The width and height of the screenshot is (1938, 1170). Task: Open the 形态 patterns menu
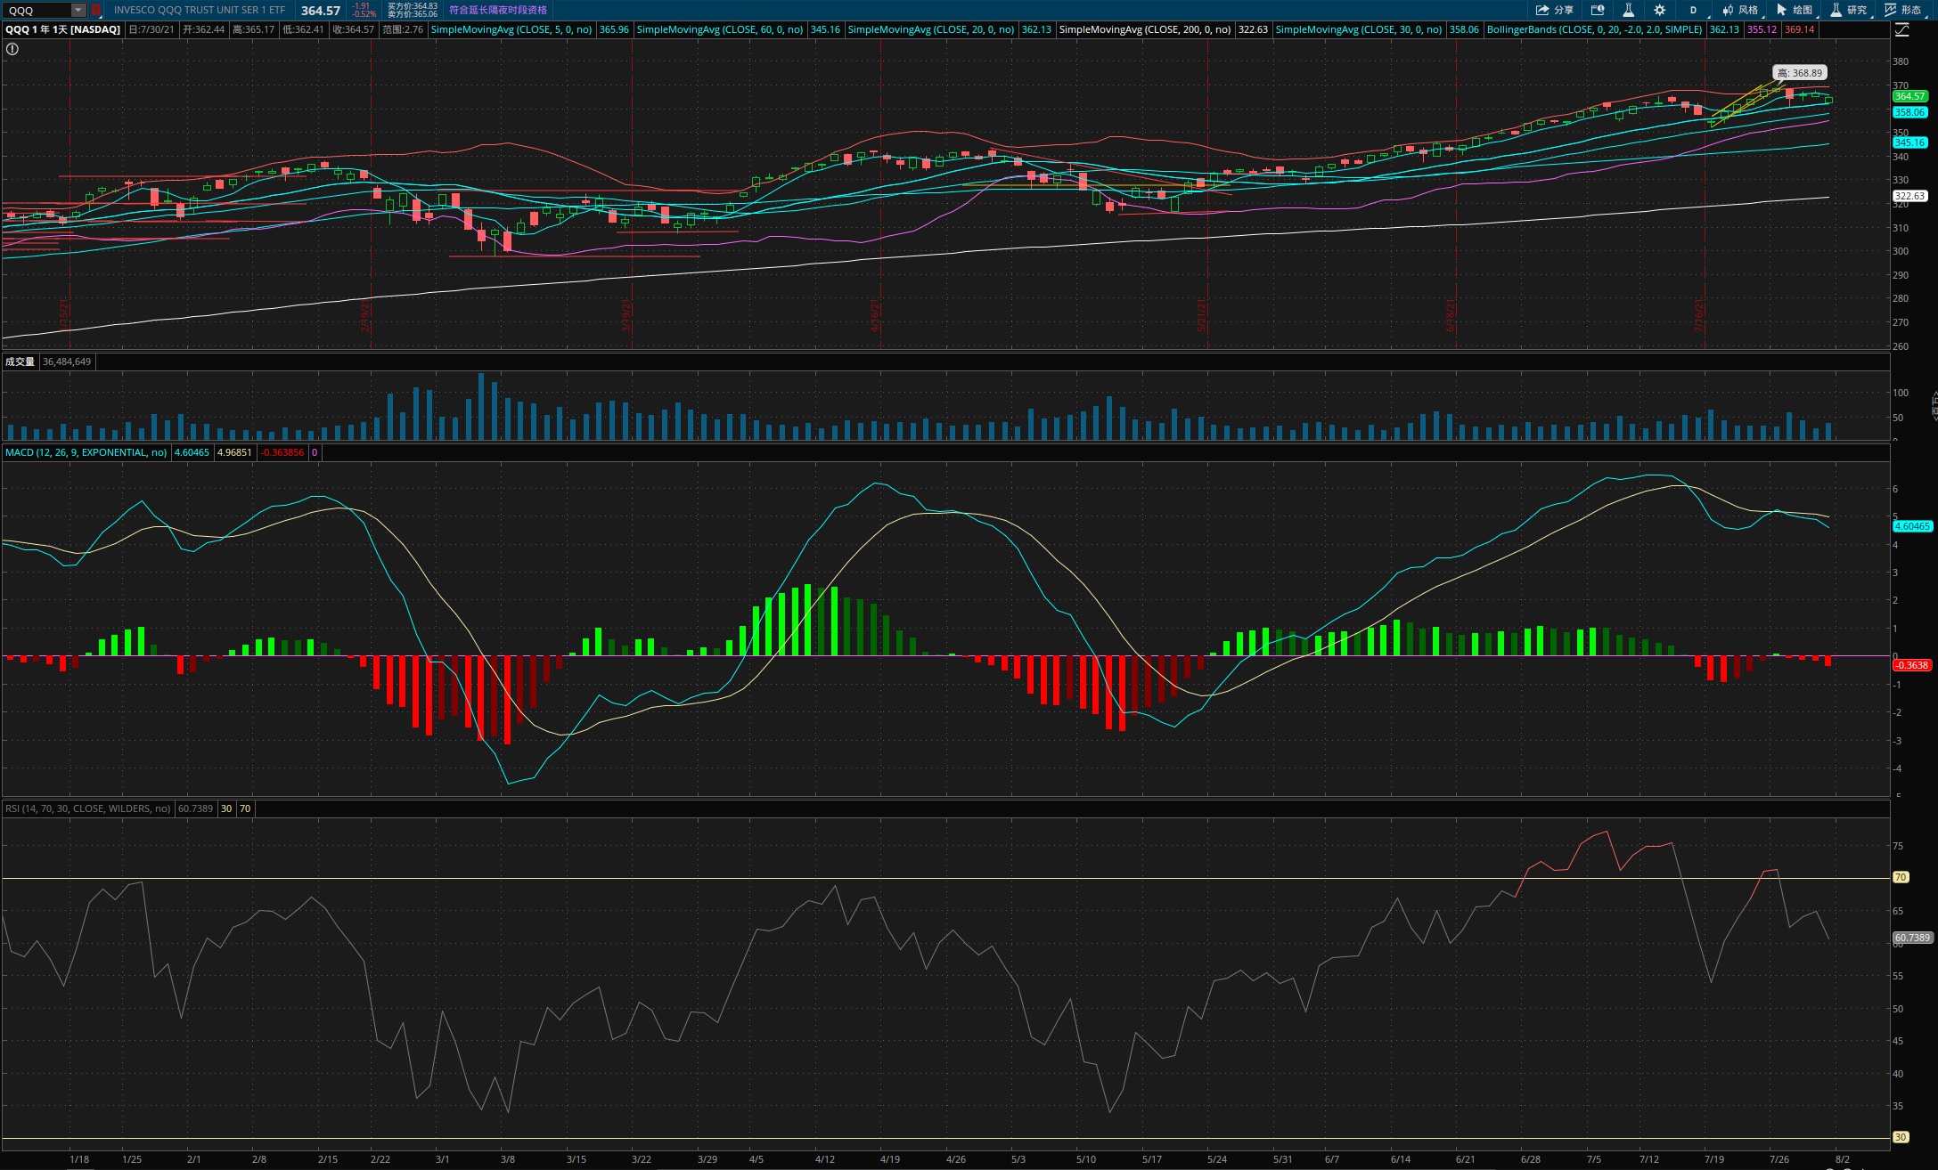click(1903, 11)
